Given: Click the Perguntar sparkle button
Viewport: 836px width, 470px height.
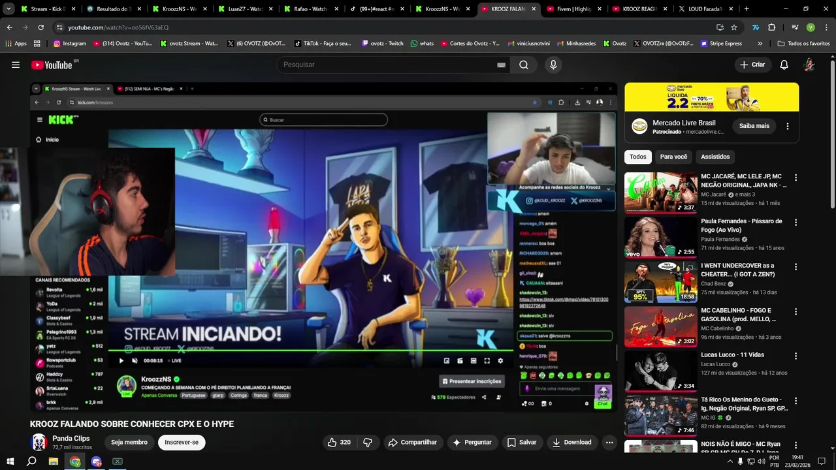Looking at the screenshot, I should (x=472, y=442).
